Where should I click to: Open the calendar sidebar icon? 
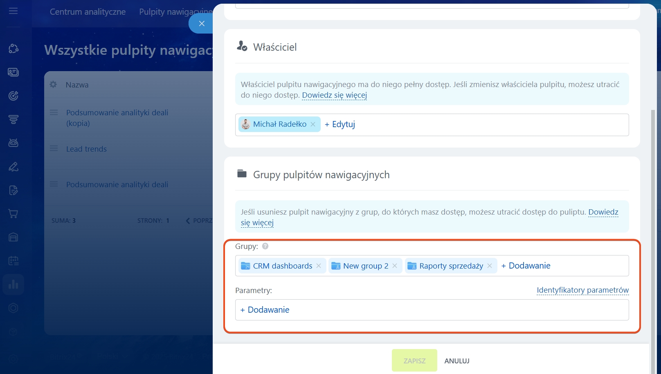click(13, 261)
